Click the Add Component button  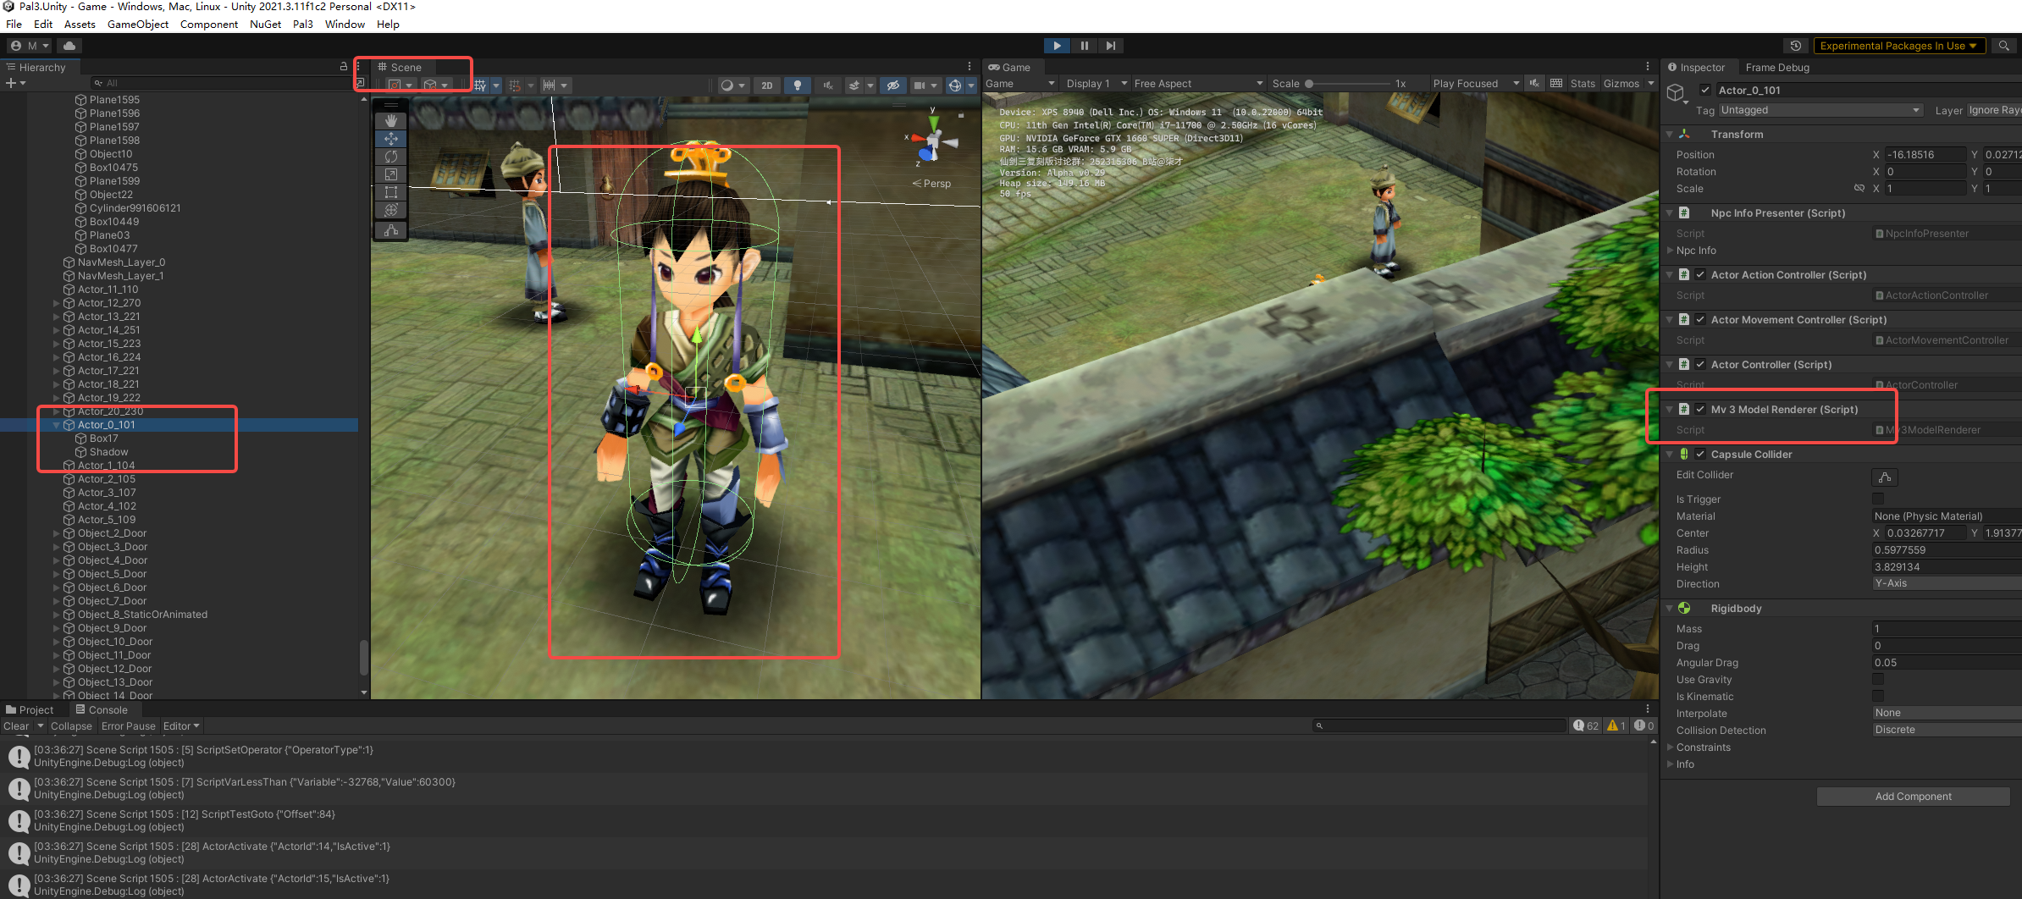(x=1913, y=796)
